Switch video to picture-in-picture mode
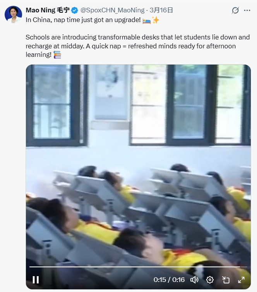 [226, 280]
